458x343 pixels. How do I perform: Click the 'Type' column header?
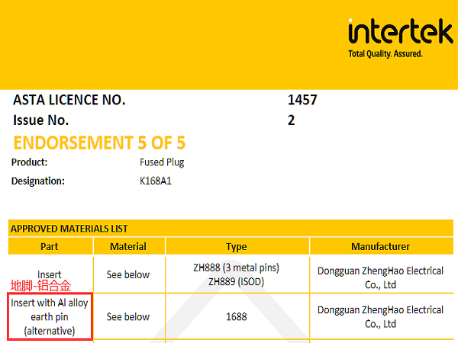pos(237,247)
